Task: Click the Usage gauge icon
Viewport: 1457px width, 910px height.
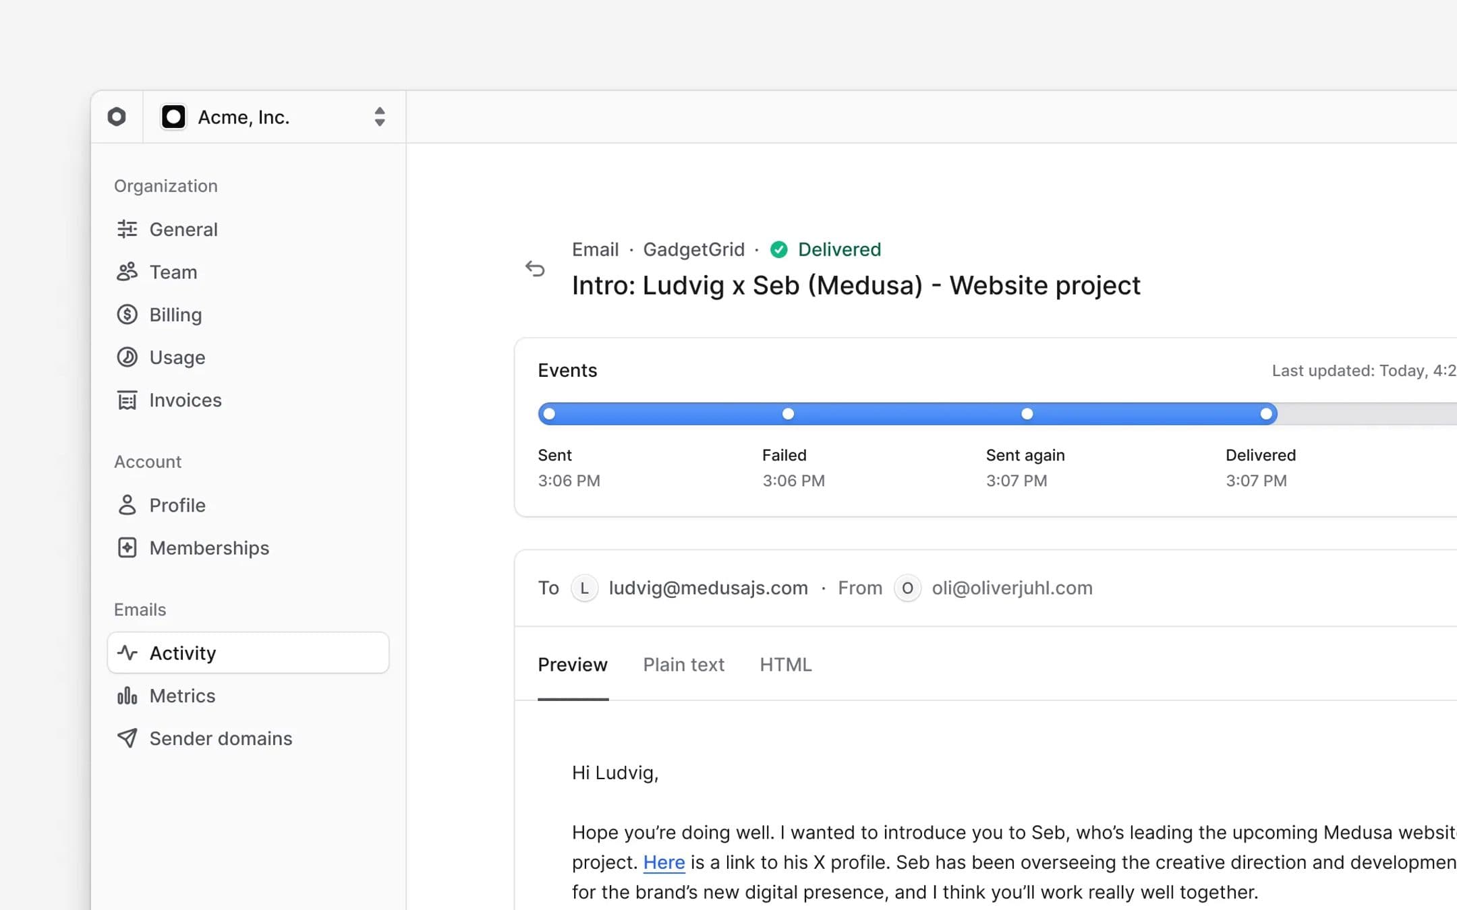Action: [x=127, y=357]
